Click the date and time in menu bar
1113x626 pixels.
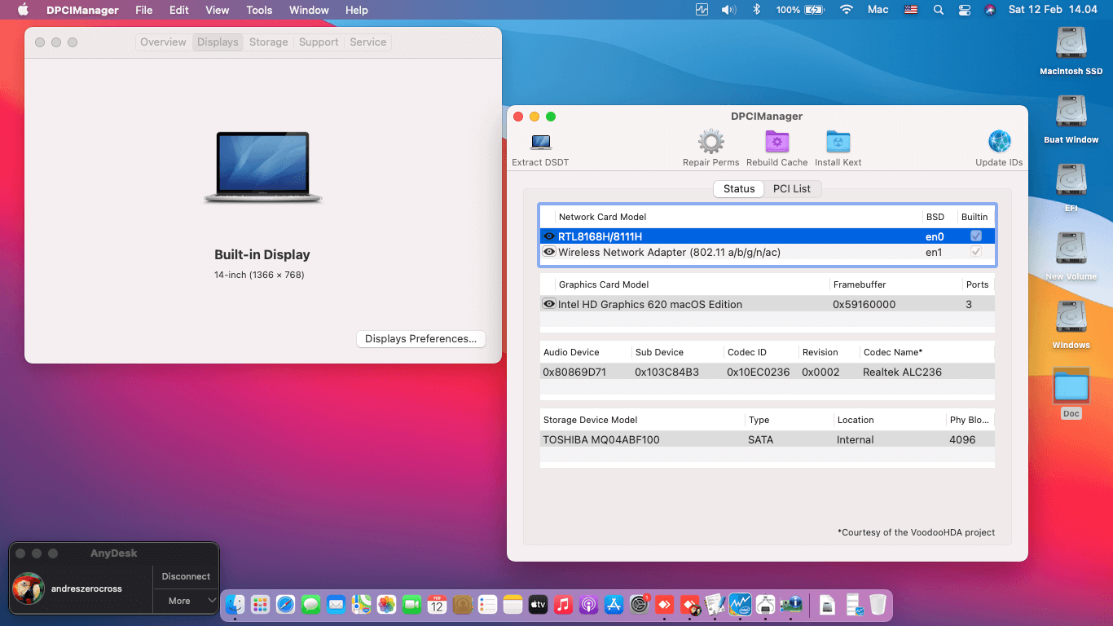click(x=1053, y=10)
